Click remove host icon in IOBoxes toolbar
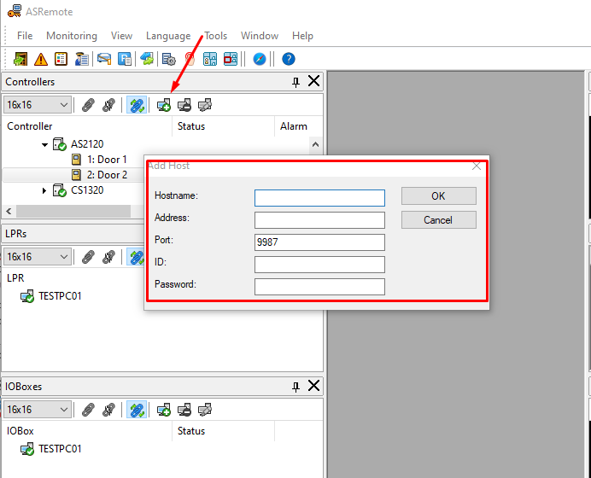The image size is (591, 478). [x=184, y=410]
